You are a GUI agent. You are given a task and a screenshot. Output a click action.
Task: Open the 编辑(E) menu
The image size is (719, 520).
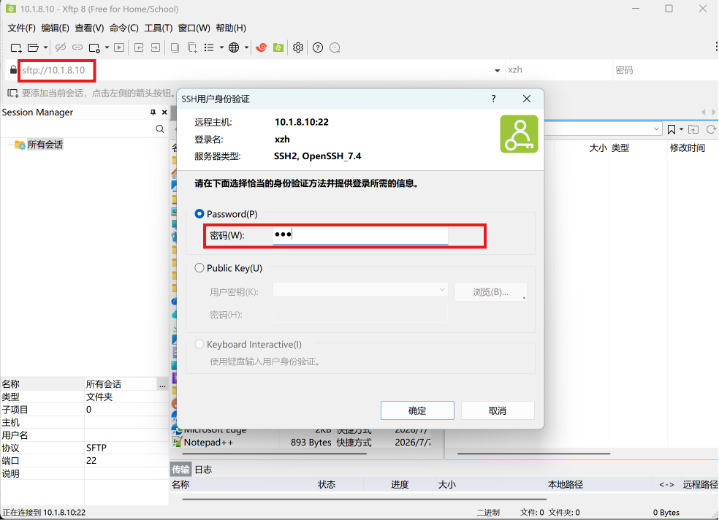(55, 28)
